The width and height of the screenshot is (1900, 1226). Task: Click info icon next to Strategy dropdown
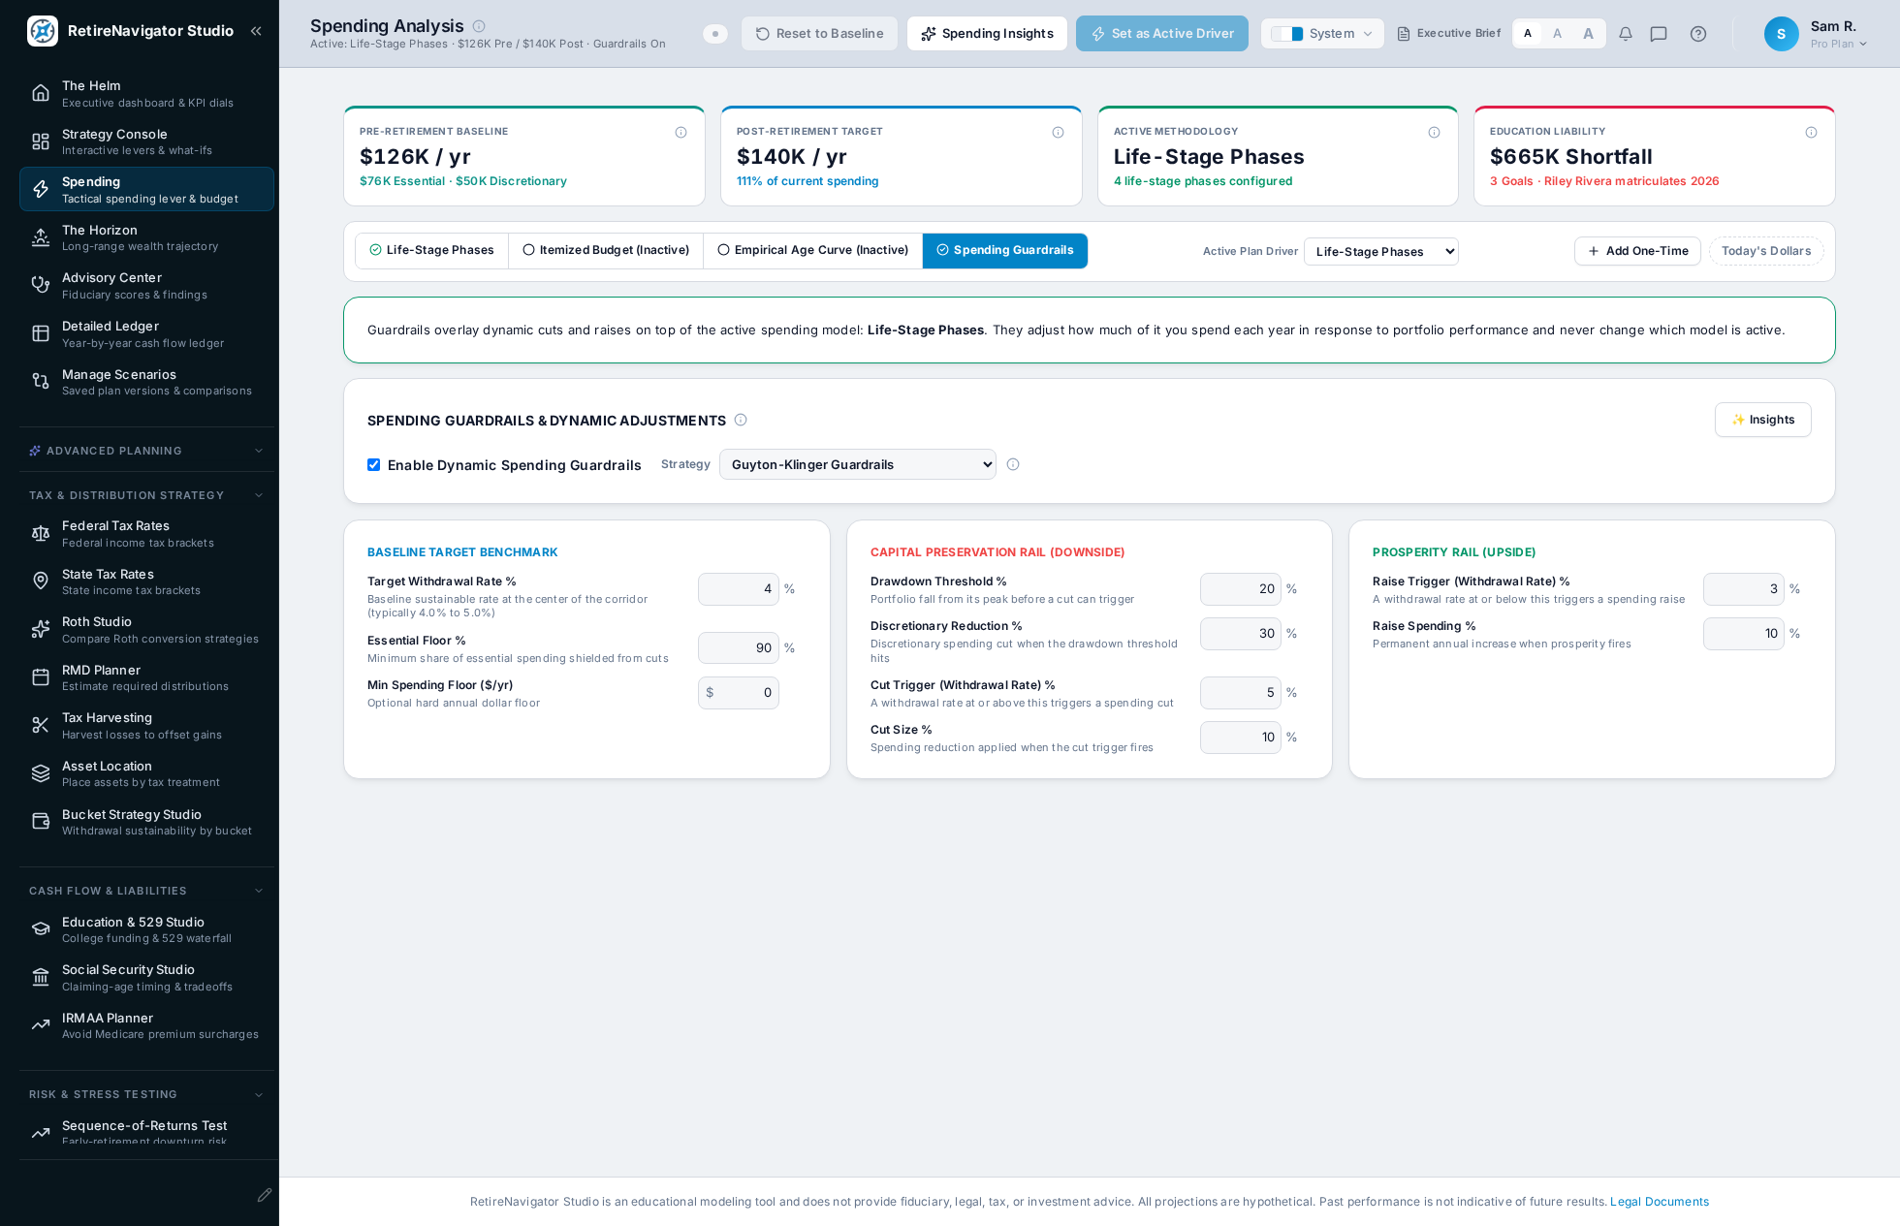1013,464
